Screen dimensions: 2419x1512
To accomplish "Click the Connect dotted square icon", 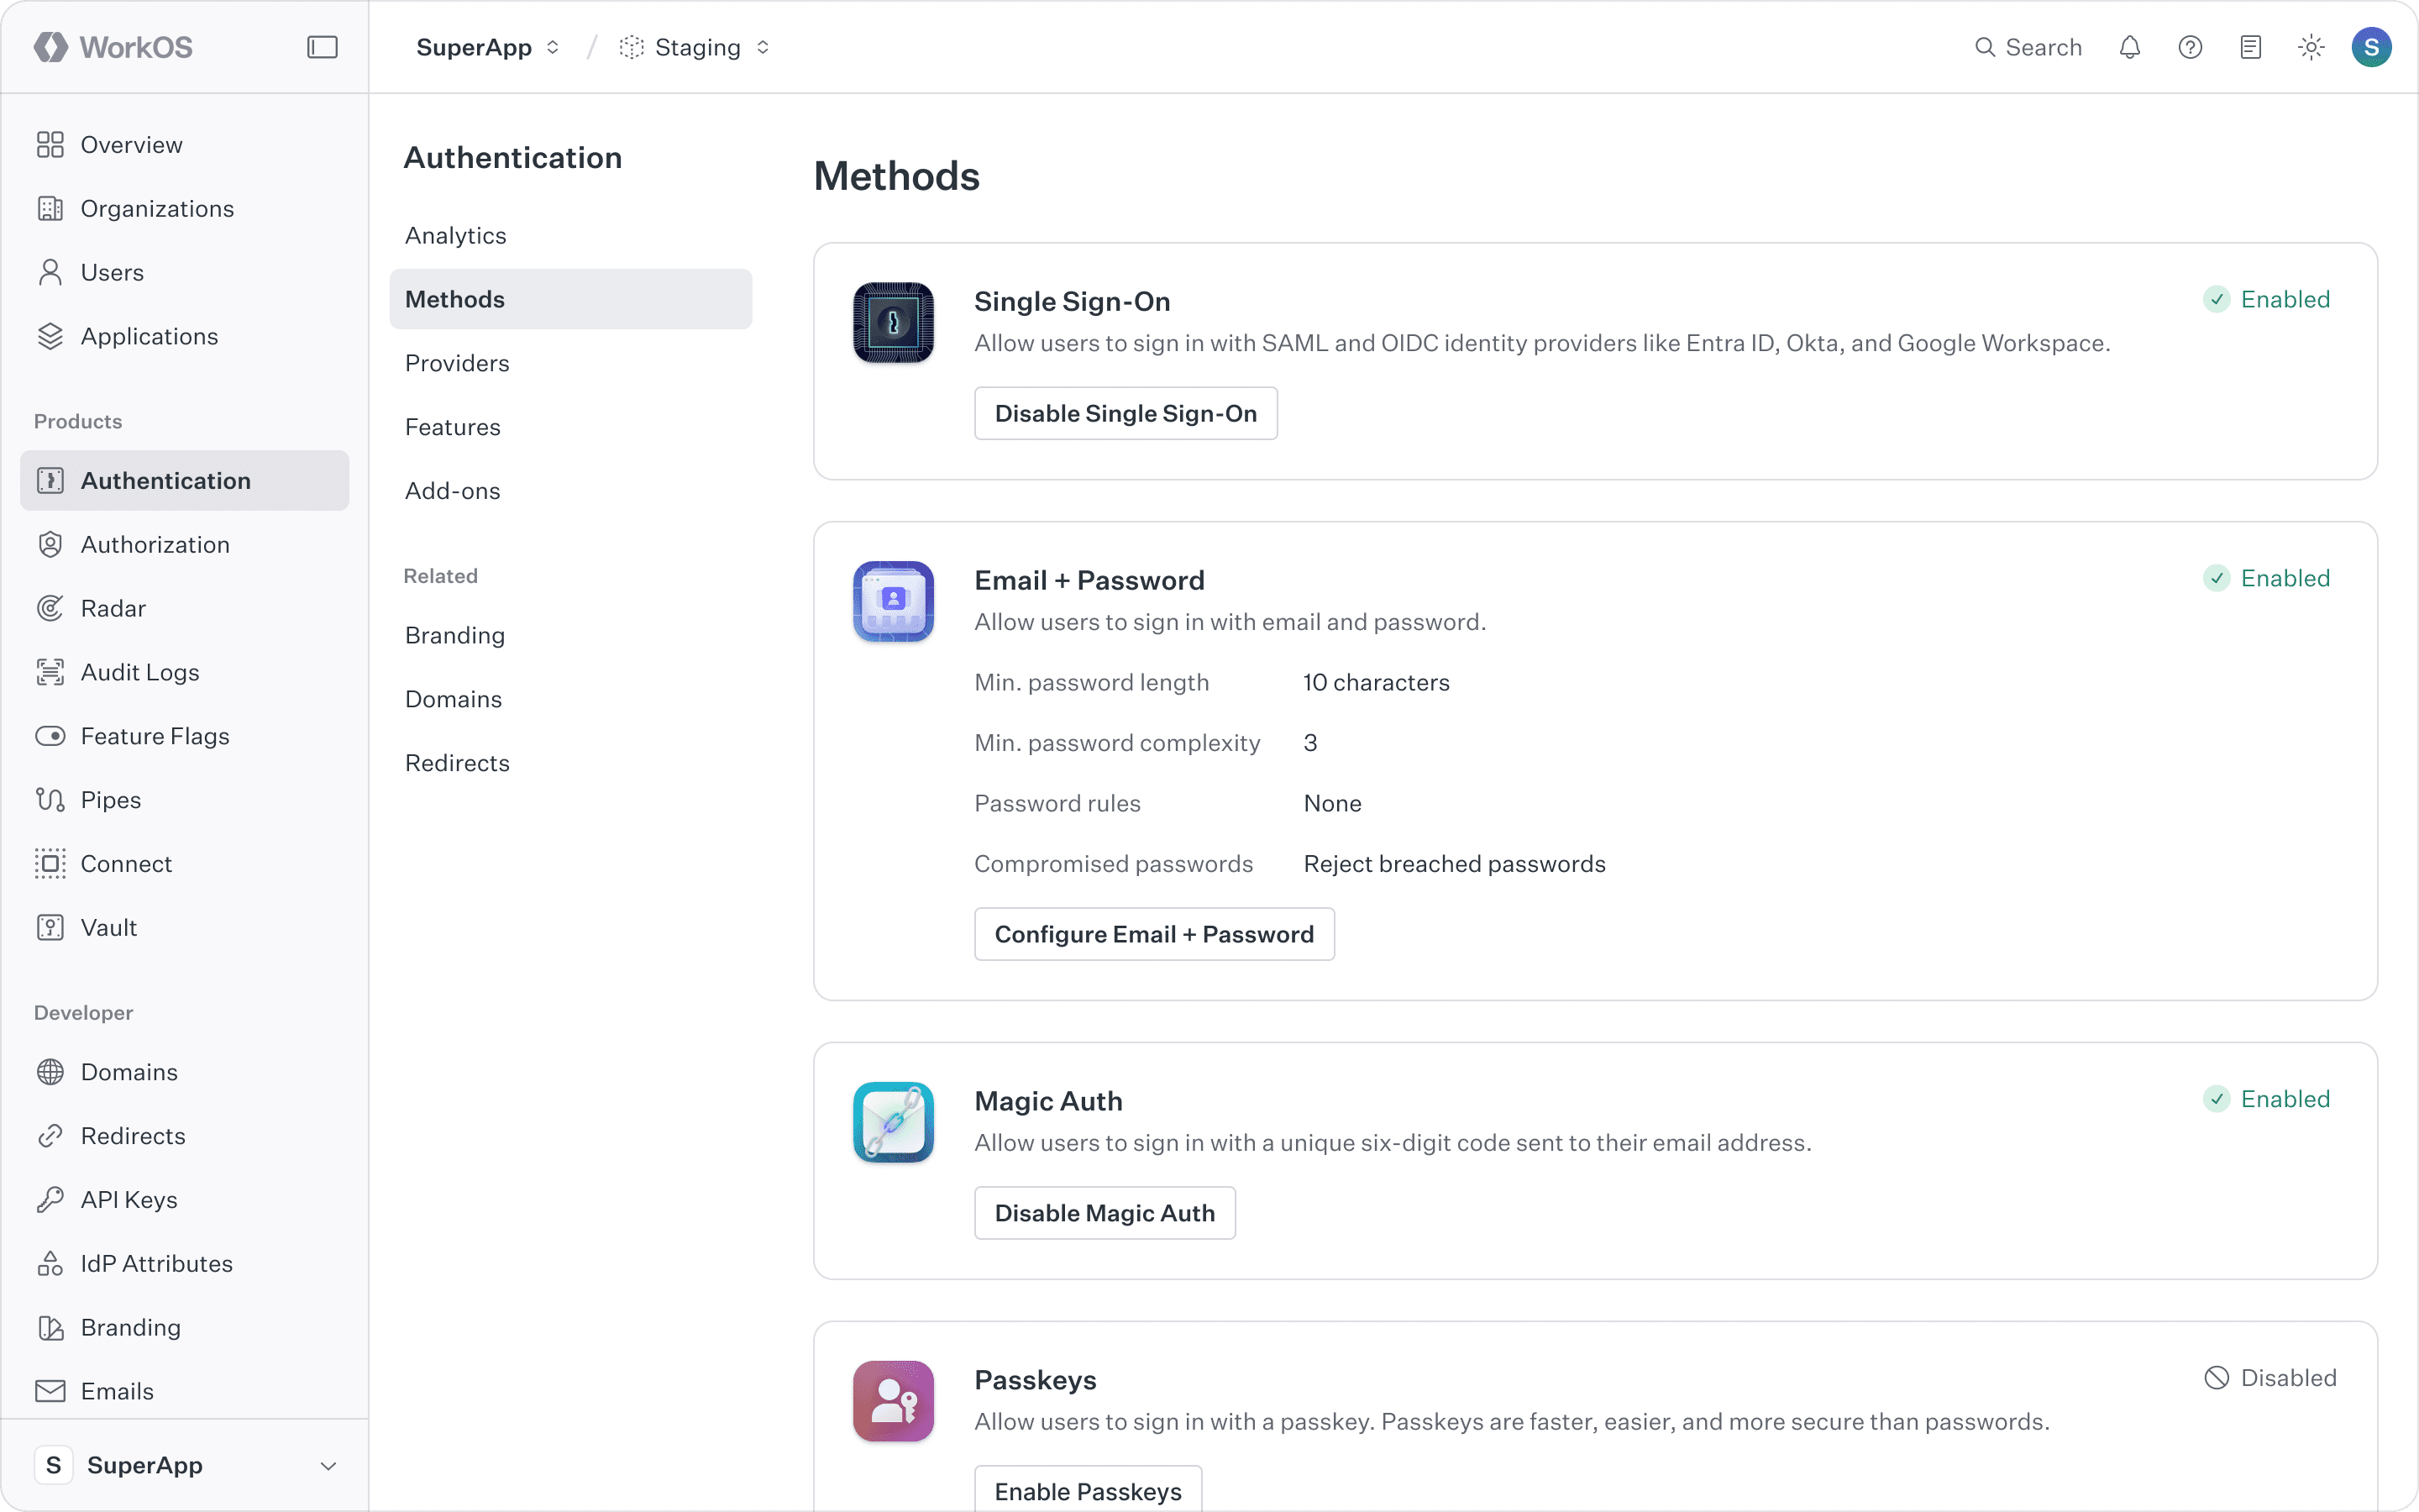I will pos(50,864).
